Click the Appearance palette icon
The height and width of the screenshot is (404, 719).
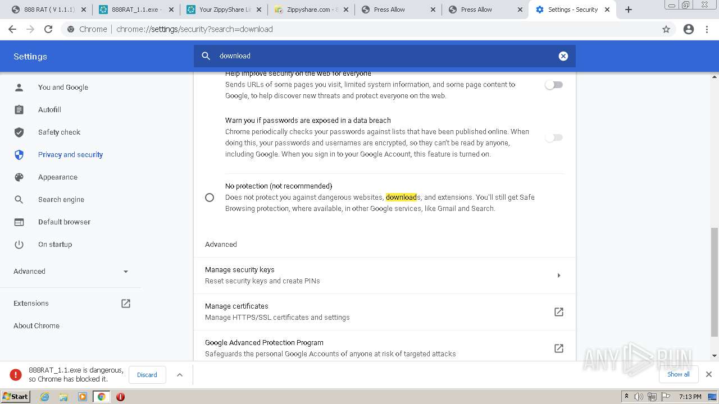click(x=19, y=177)
